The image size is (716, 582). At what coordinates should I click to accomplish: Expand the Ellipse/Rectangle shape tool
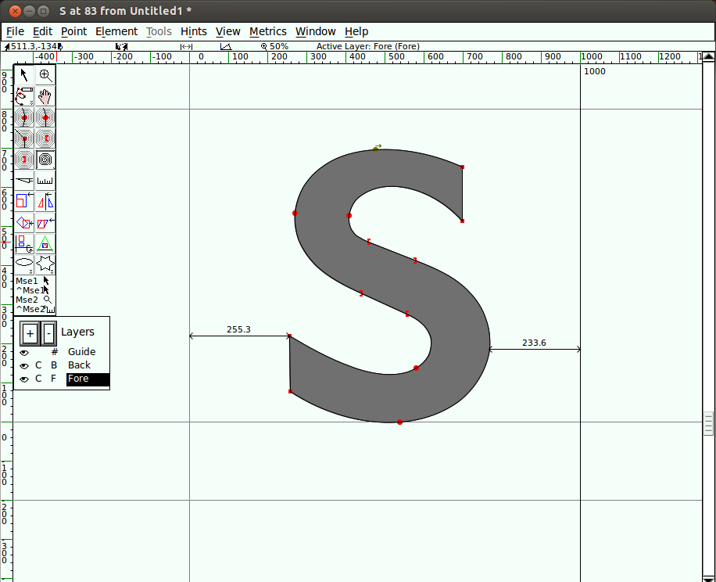pyautogui.click(x=24, y=264)
